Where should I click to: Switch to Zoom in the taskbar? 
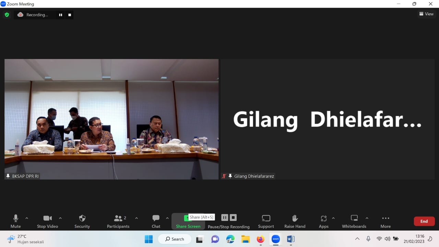coord(276,239)
